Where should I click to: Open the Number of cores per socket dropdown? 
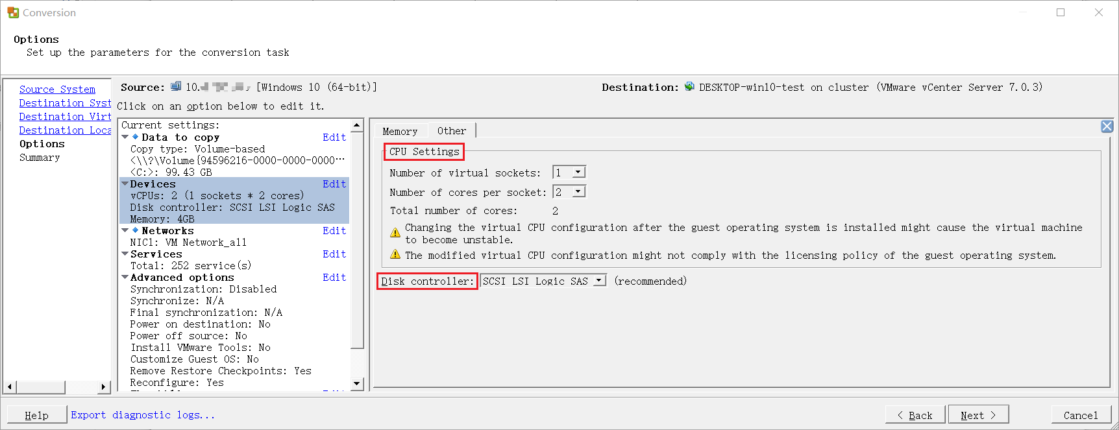point(578,191)
